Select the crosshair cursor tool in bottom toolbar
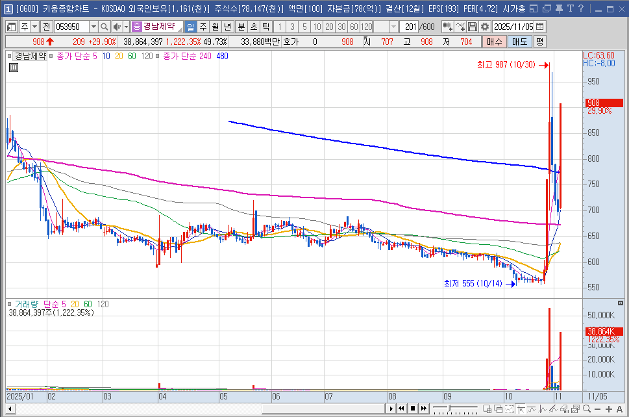 point(521,409)
